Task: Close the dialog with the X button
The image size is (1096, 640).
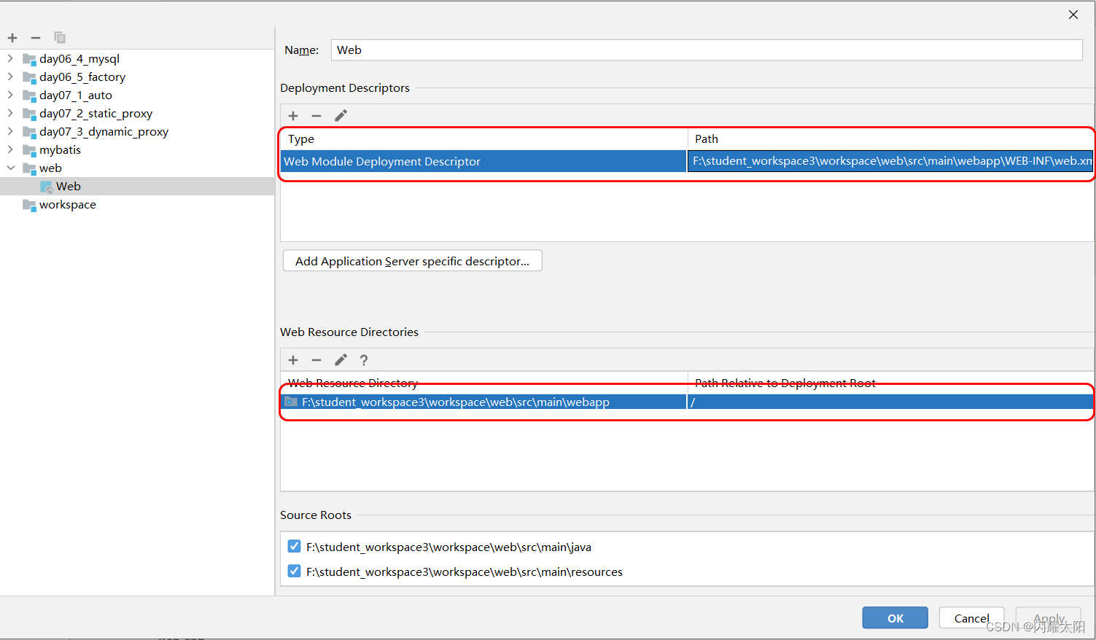Action: click(x=1073, y=15)
